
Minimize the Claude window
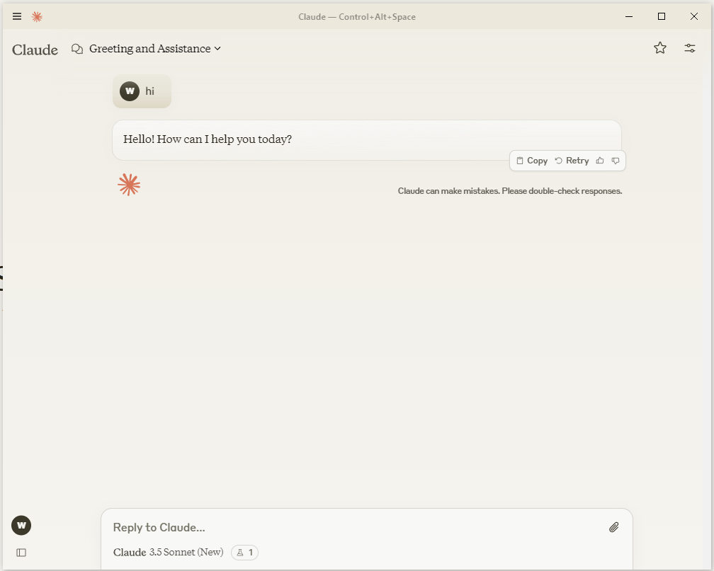(629, 16)
